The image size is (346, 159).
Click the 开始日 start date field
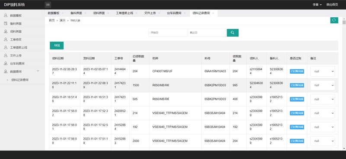click(x=168, y=33)
